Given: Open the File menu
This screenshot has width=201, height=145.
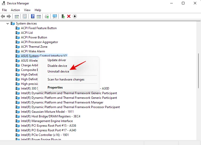Looking at the screenshot, I should (x=4, y=10).
